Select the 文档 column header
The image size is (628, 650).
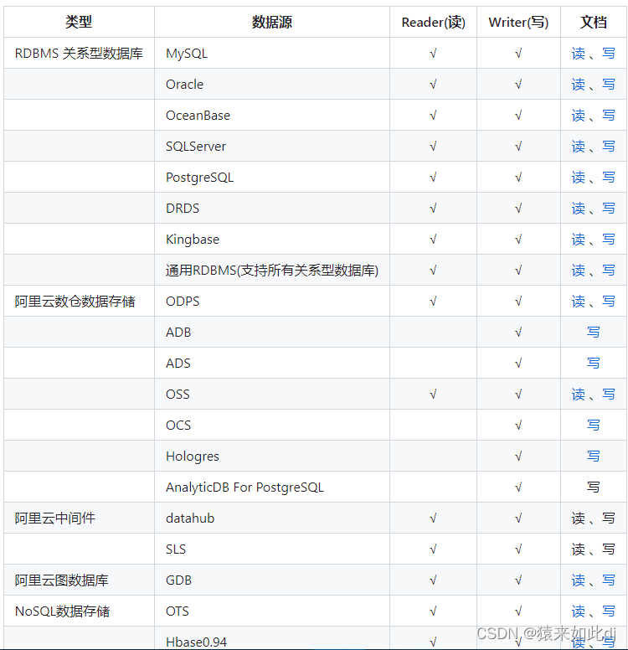point(593,22)
